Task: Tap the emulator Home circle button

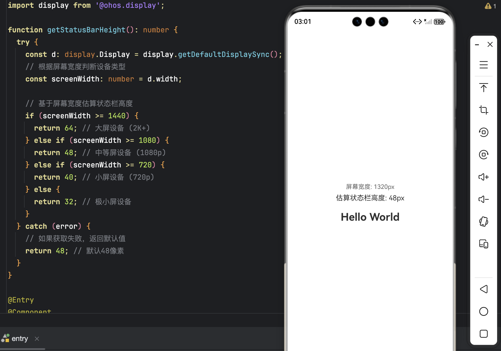Action: pyautogui.click(x=484, y=311)
